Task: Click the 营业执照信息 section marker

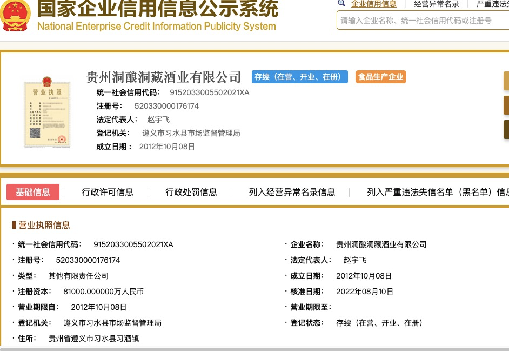Action: (x=14, y=225)
